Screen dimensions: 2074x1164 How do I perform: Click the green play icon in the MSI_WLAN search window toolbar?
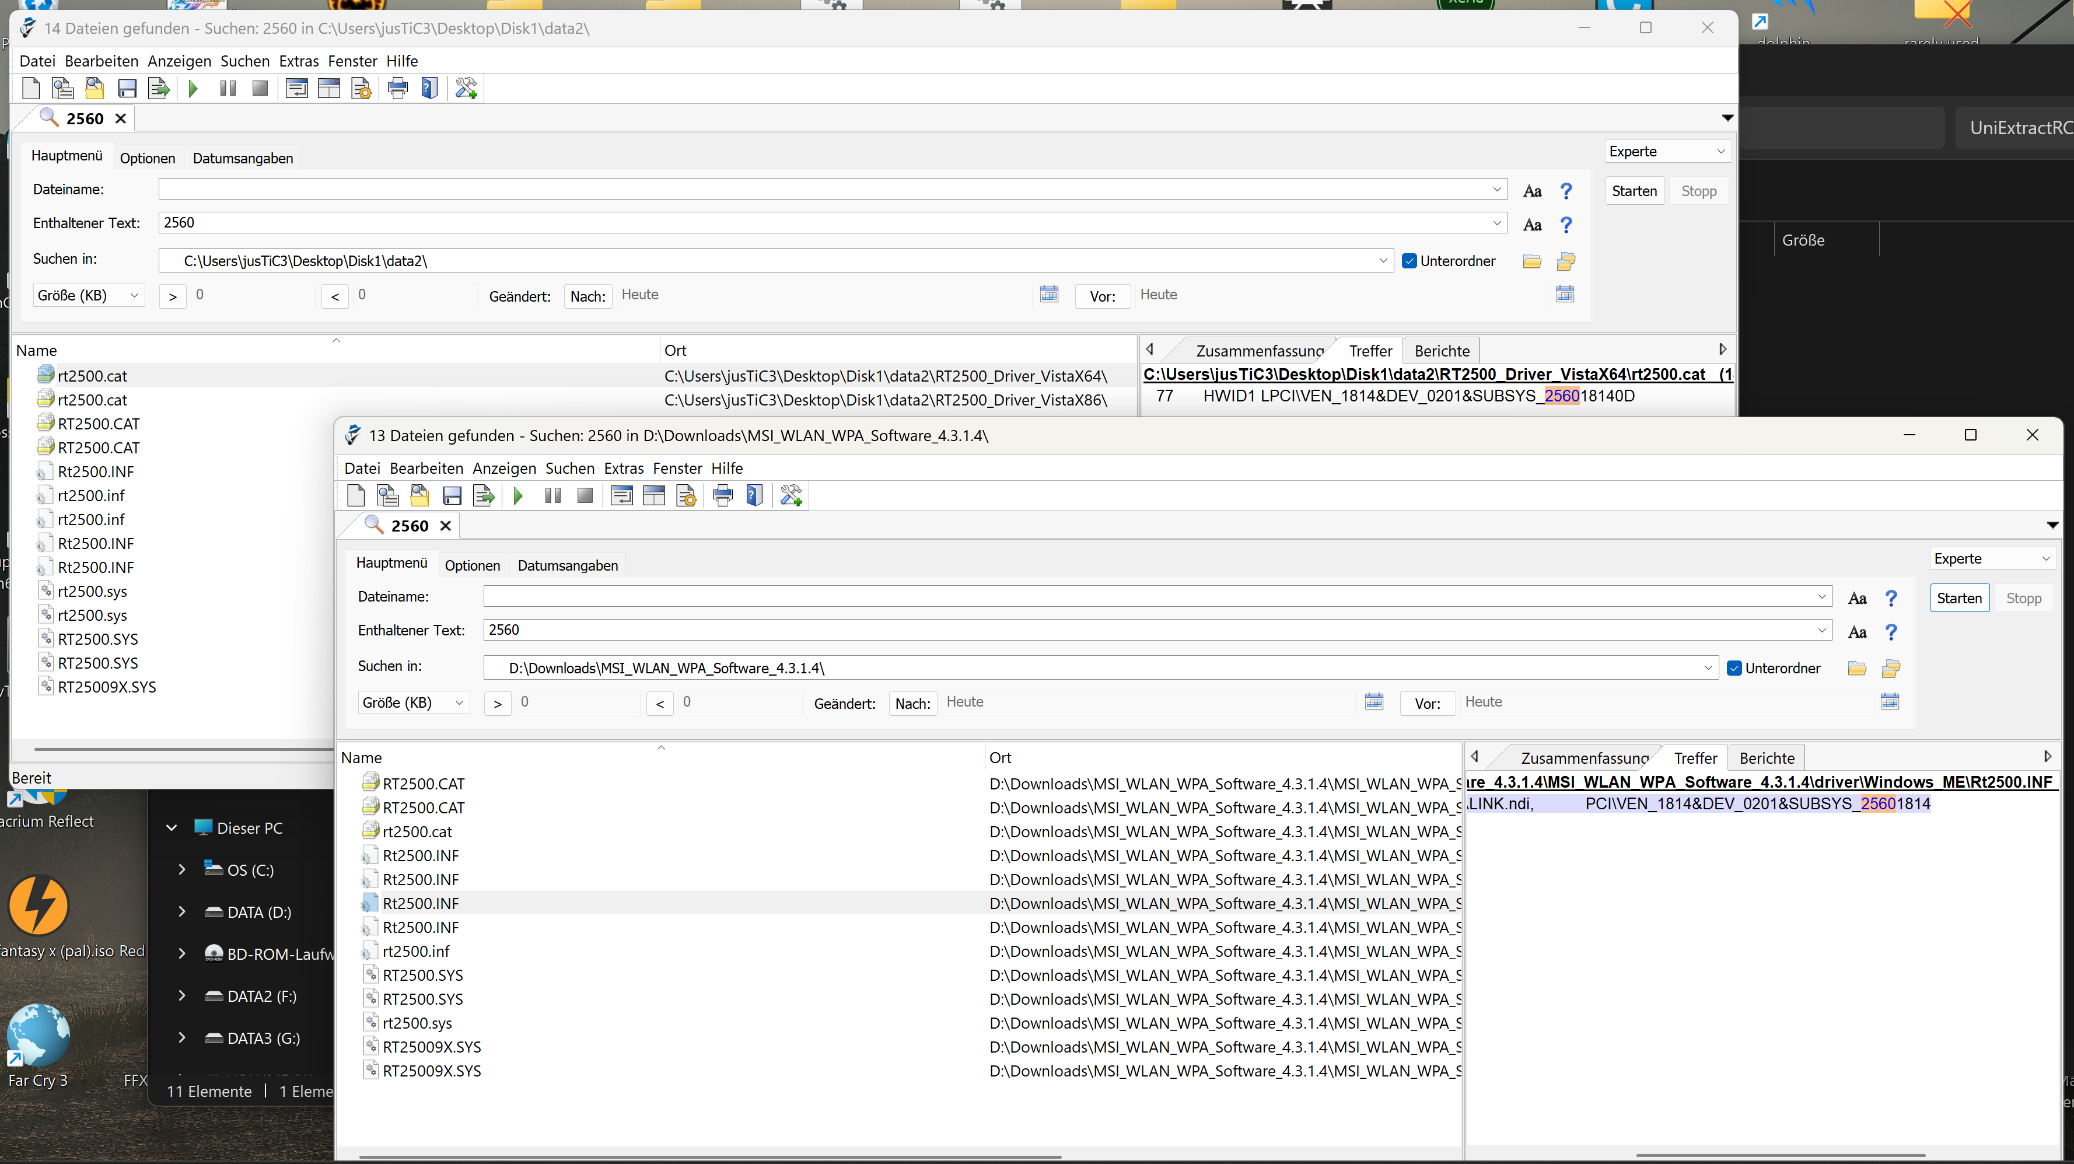(517, 496)
